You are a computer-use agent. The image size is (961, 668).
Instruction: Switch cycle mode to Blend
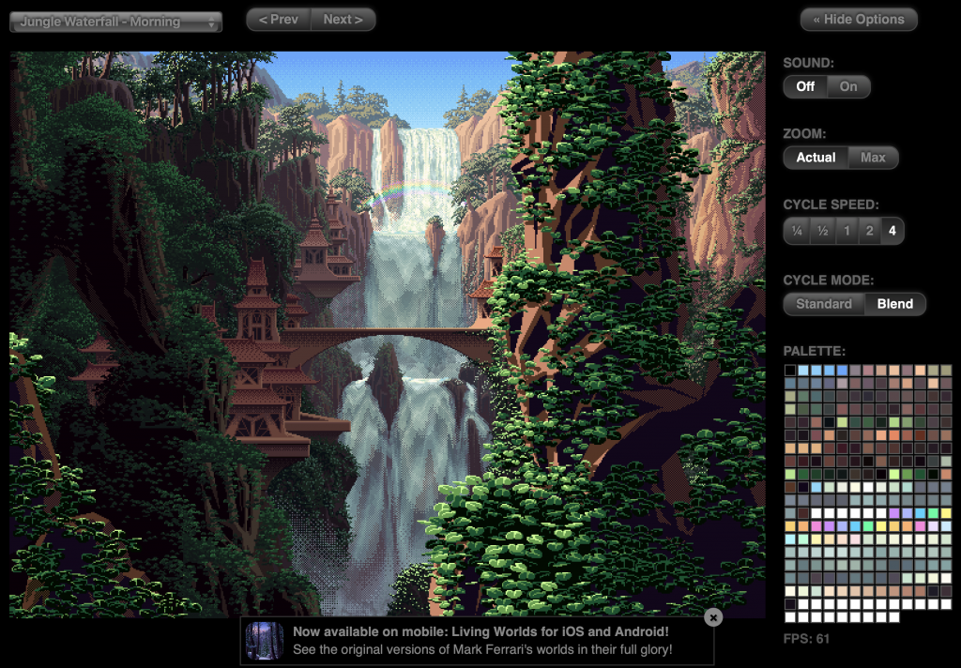pos(894,304)
